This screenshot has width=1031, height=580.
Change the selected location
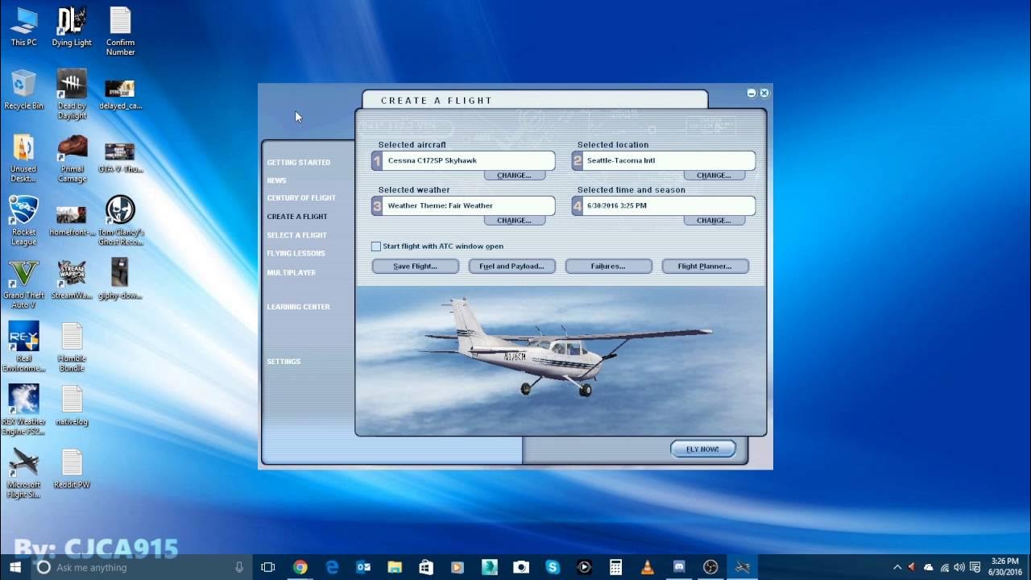click(x=714, y=176)
